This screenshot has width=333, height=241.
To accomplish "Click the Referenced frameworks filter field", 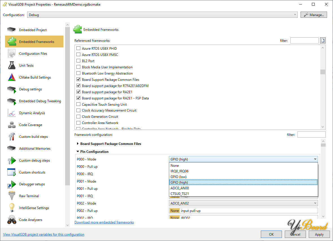I will pos(304,40).
